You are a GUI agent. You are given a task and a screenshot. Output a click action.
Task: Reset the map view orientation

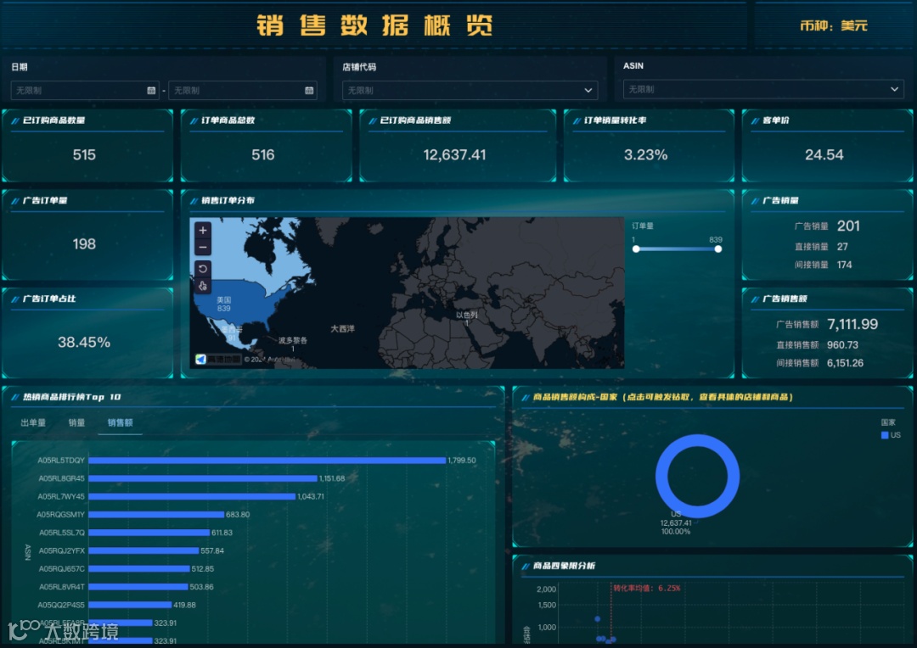202,268
